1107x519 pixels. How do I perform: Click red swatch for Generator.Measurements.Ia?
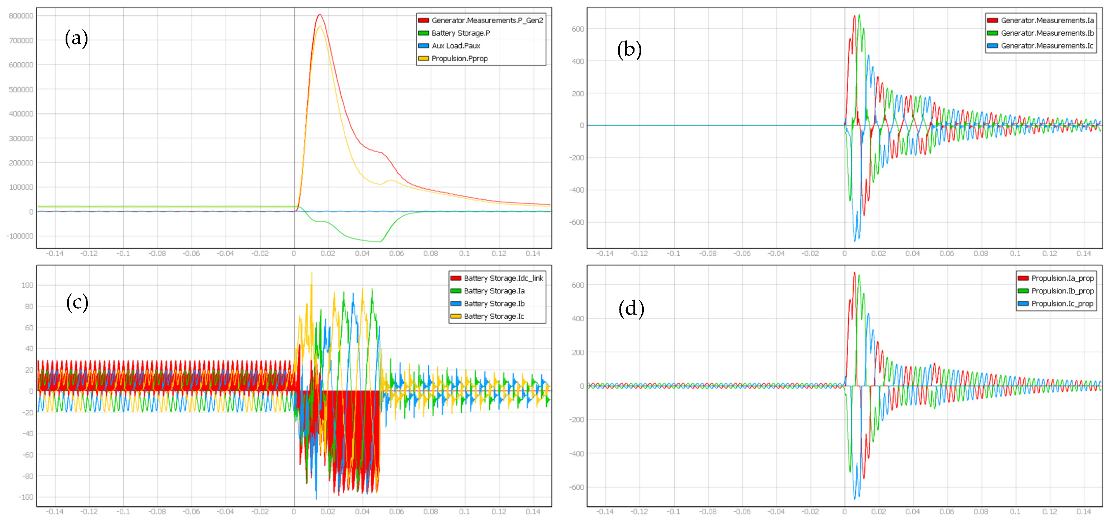(x=992, y=21)
